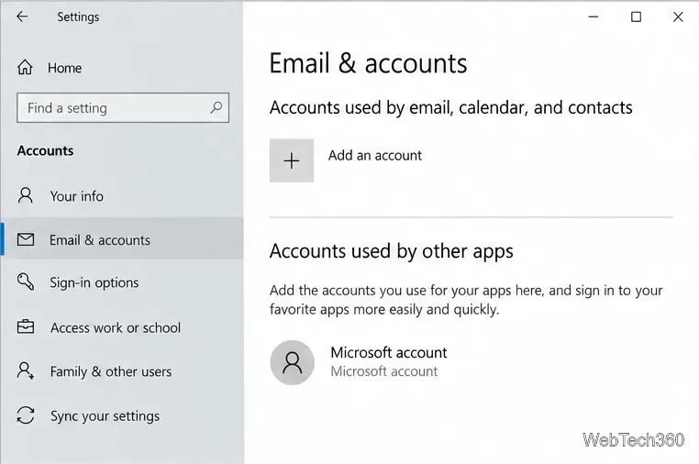Click the plus tile to add an account

(x=292, y=160)
